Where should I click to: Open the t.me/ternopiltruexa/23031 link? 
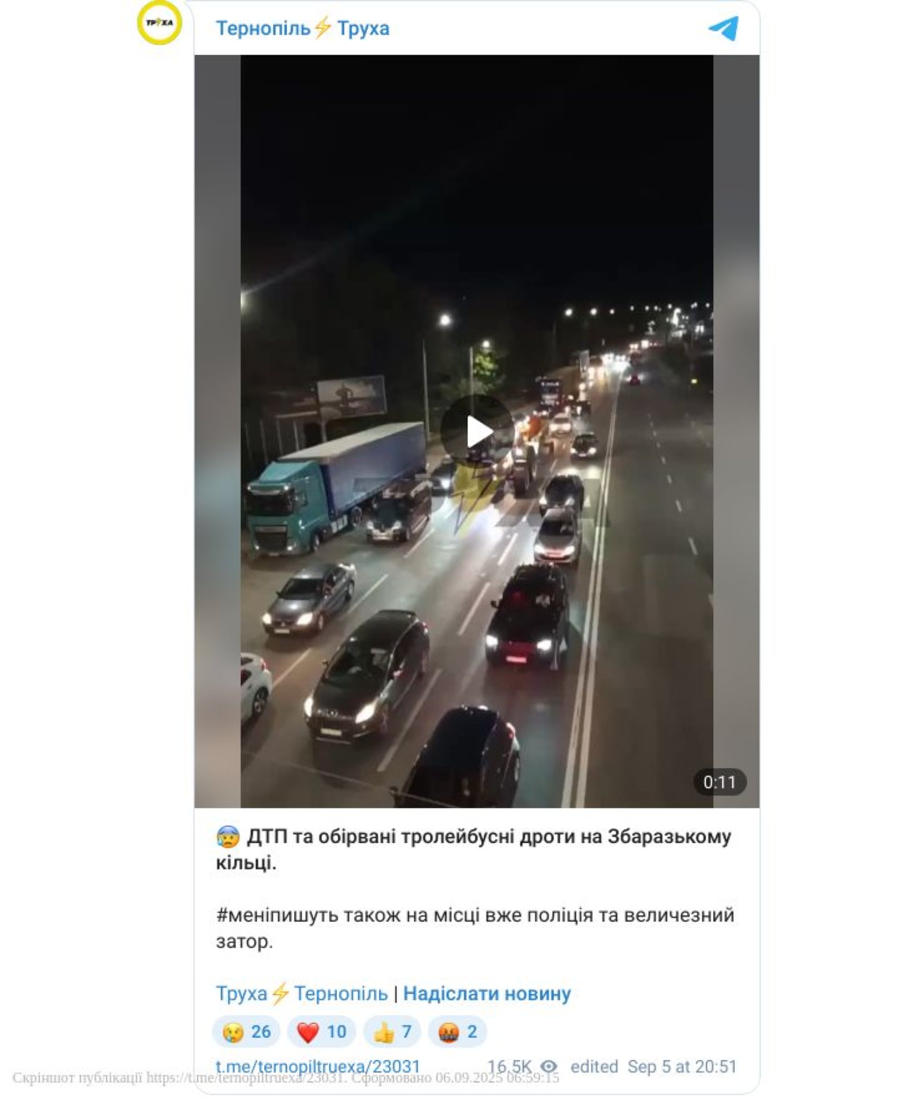point(318,1066)
